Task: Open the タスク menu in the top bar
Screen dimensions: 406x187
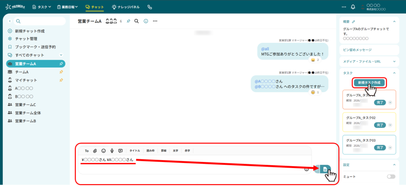Action: tap(42, 7)
